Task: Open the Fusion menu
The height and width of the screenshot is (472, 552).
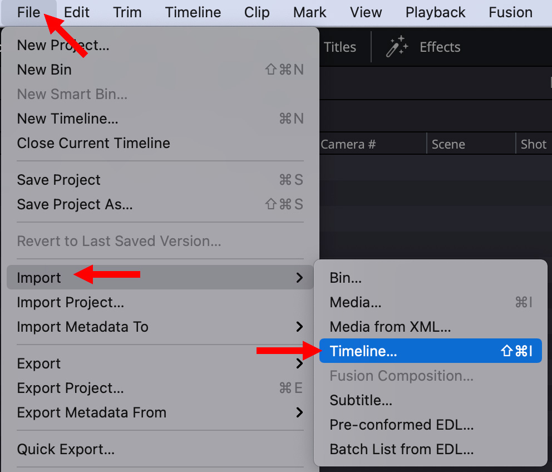Action: (510, 13)
